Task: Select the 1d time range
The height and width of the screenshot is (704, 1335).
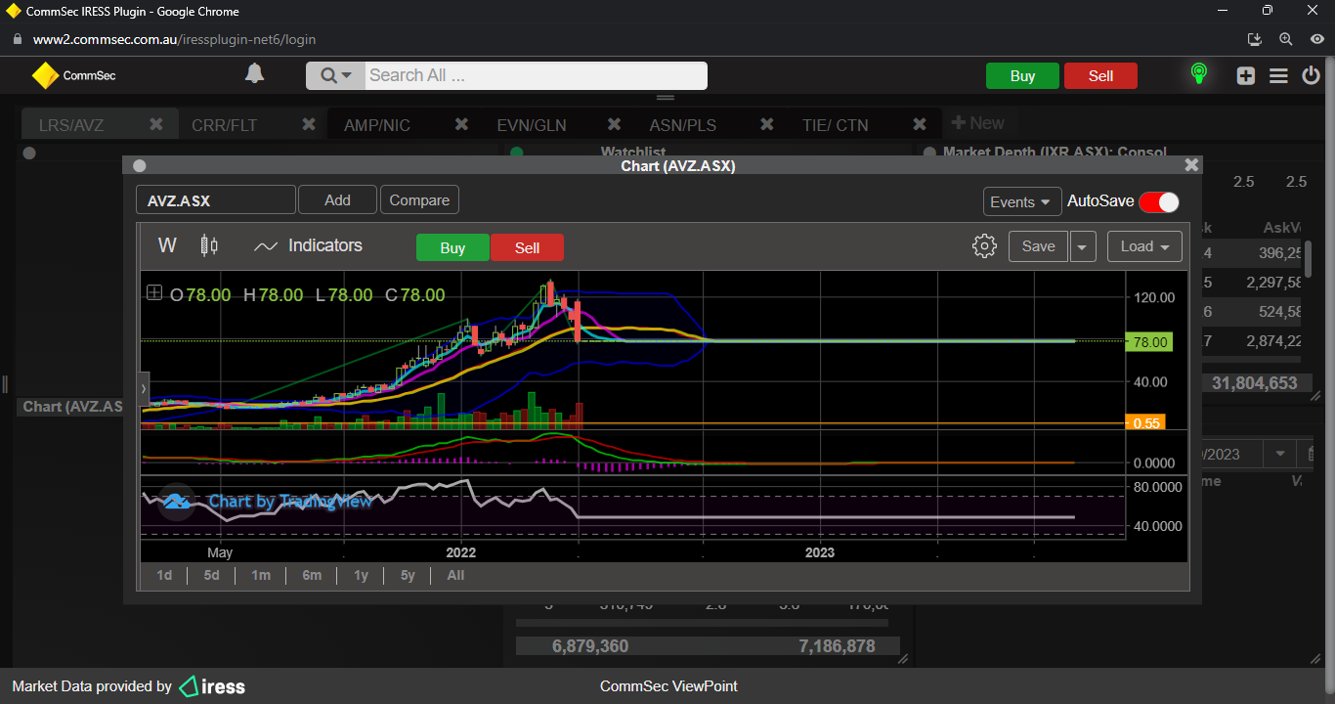Action: (x=164, y=576)
